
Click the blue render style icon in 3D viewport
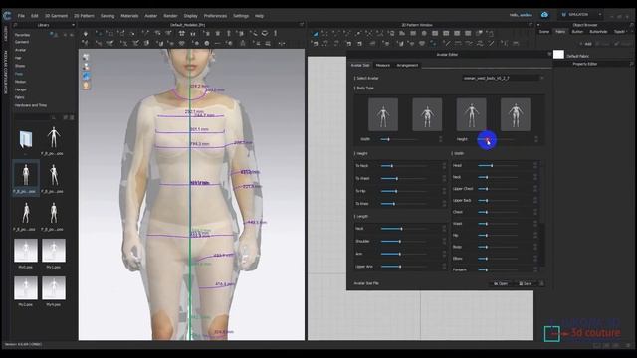[86, 76]
